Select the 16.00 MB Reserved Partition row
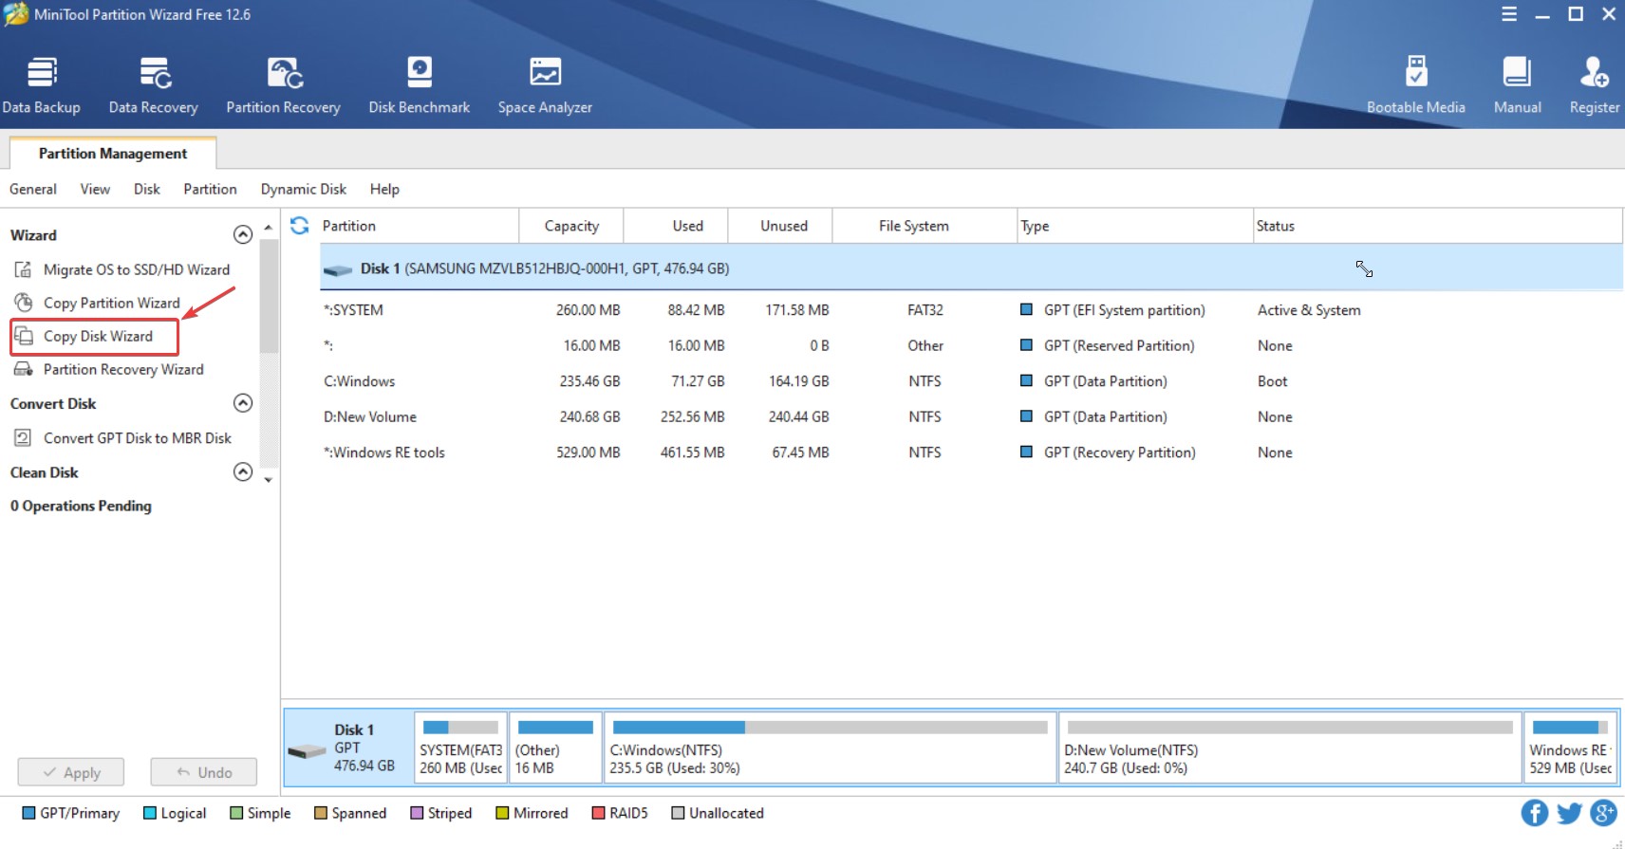The height and width of the screenshot is (849, 1625). point(971,345)
